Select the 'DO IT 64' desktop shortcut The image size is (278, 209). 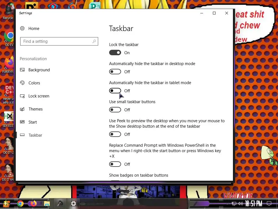click(x=8, y=172)
